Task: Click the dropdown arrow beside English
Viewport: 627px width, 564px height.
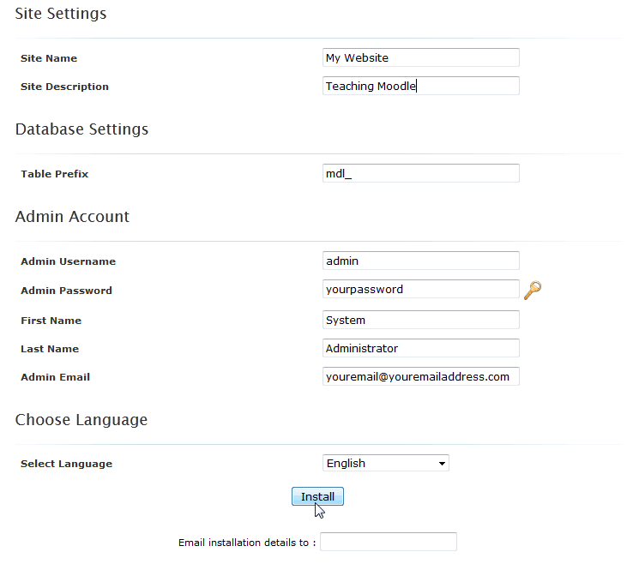Action: (442, 464)
